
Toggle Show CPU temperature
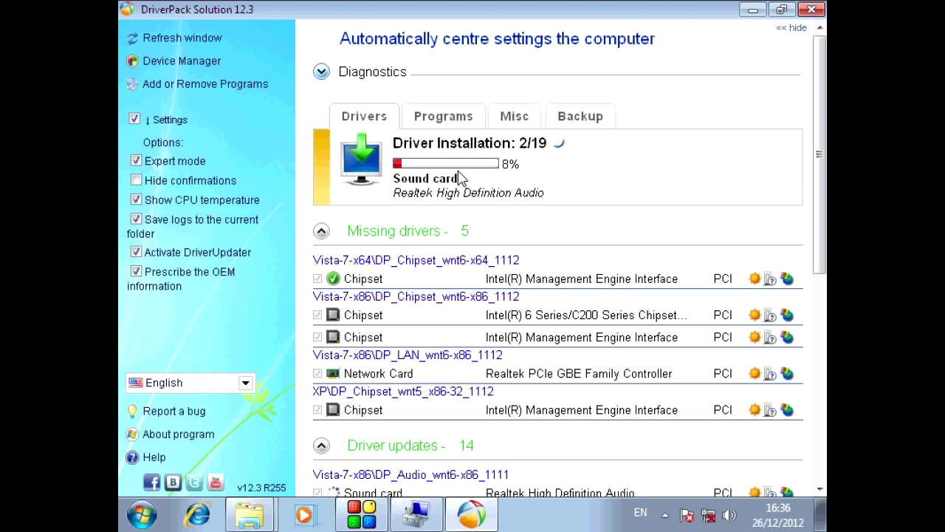point(136,199)
